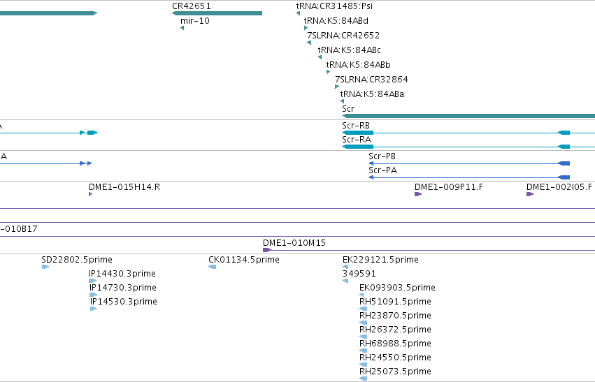Click the tRNA:CR31485:Psi arrow marker
This screenshot has width=595, height=382.
click(299, 13)
